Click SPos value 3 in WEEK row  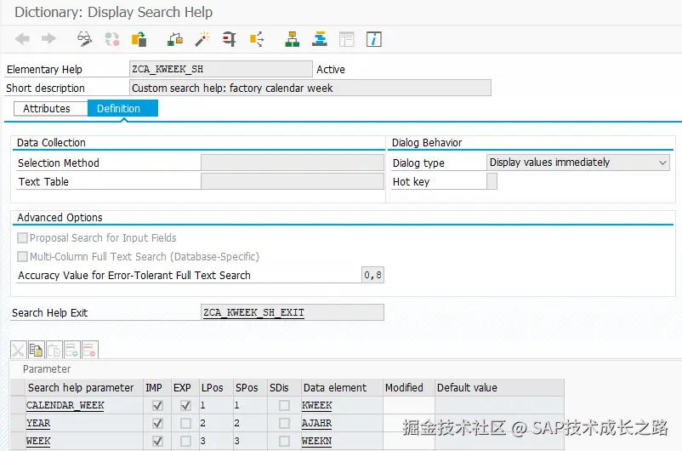pos(250,441)
